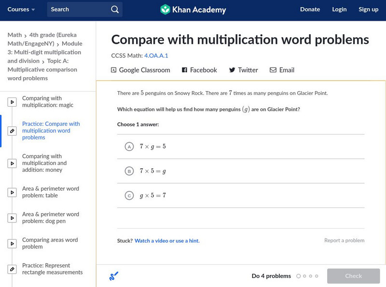The image size is (386, 287).
Task: Click the first problem progress dot
Action: pos(299,276)
